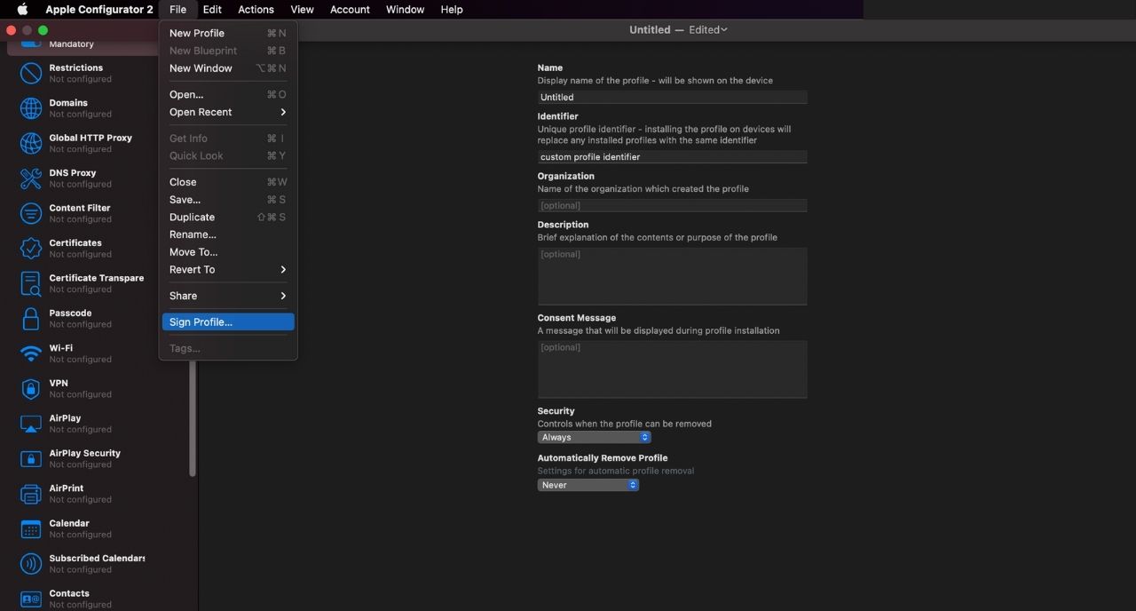Open Apple Configurator 2 app menu
1136x611 pixels.
tap(99, 10)
